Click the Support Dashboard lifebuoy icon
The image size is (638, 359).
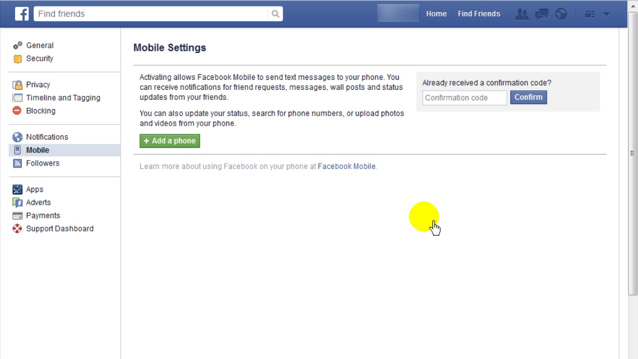coord(17,229)
